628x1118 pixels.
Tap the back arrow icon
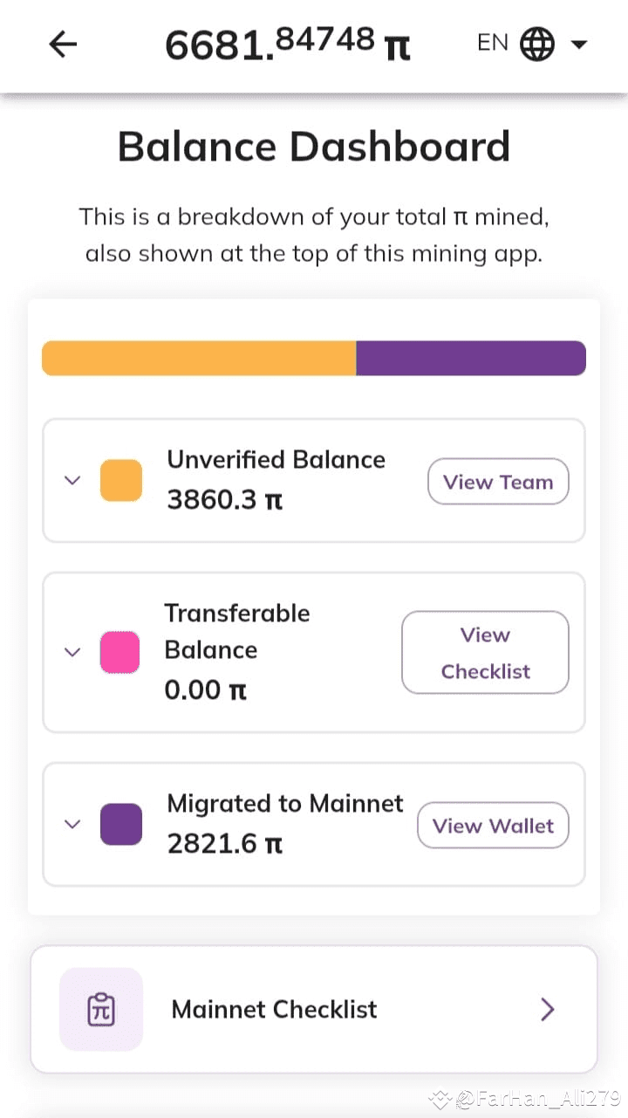pos(63,44)
